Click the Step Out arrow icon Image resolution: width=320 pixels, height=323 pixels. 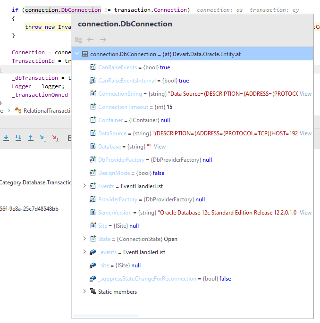(31, 138)
